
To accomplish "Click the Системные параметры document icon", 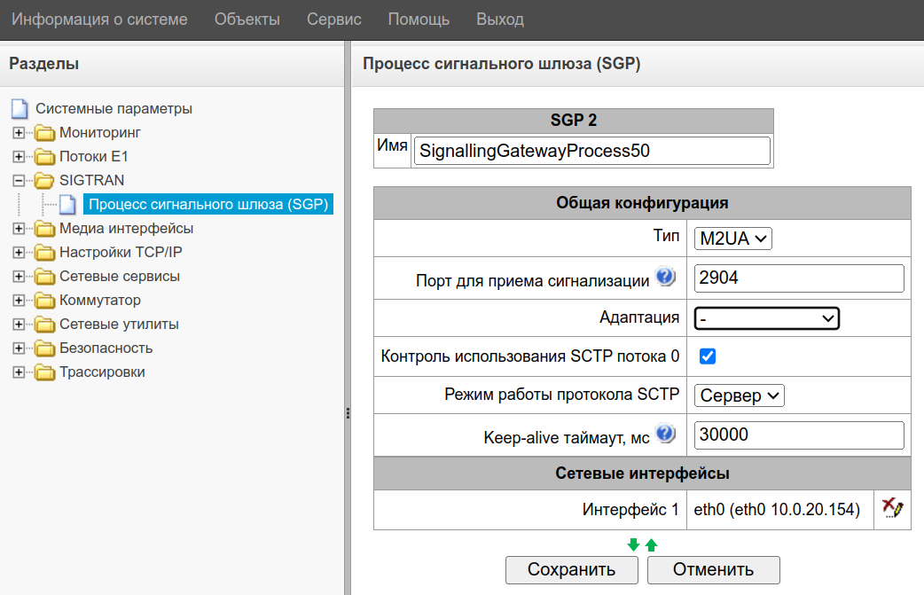I will coord(20,109).
